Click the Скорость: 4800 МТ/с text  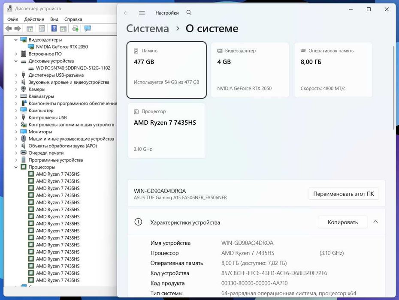click(x=323, y=88)
